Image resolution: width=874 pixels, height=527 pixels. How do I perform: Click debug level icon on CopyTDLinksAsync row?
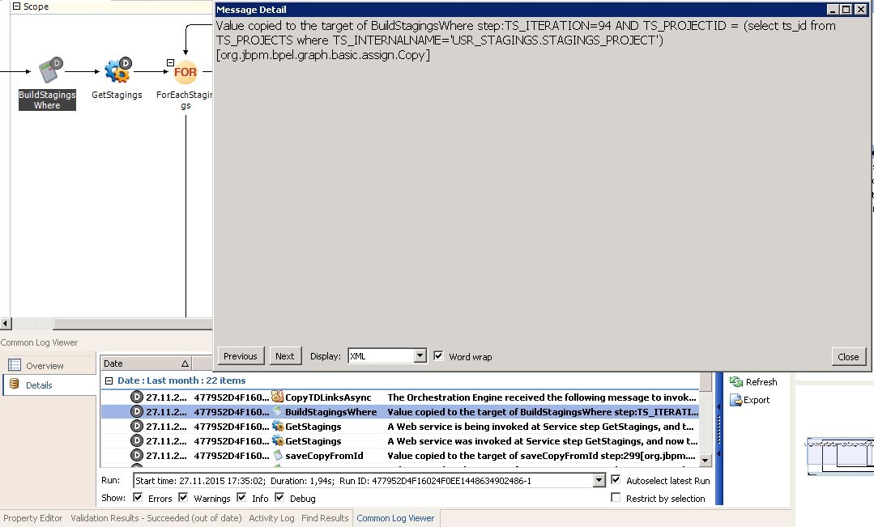(x=137, y=397)
